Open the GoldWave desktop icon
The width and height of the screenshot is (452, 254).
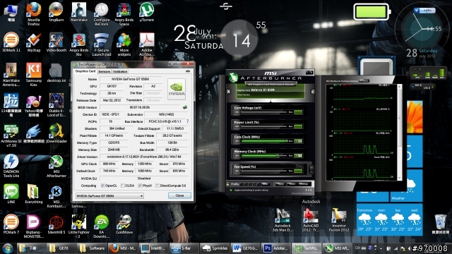124,224
